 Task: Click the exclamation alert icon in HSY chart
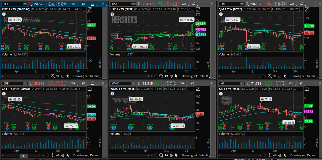pos(112,14)
